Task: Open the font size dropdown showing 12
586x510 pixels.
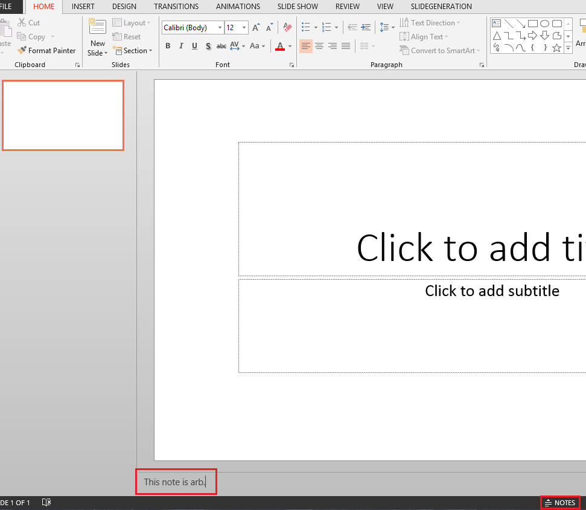Action: pos(244,27)
